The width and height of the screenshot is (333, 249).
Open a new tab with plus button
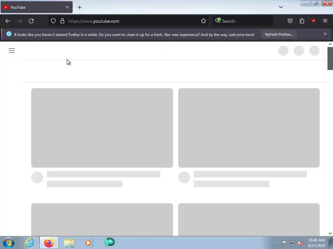(79, 7)
